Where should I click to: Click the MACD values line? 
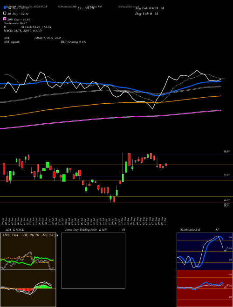coord(22,31)
